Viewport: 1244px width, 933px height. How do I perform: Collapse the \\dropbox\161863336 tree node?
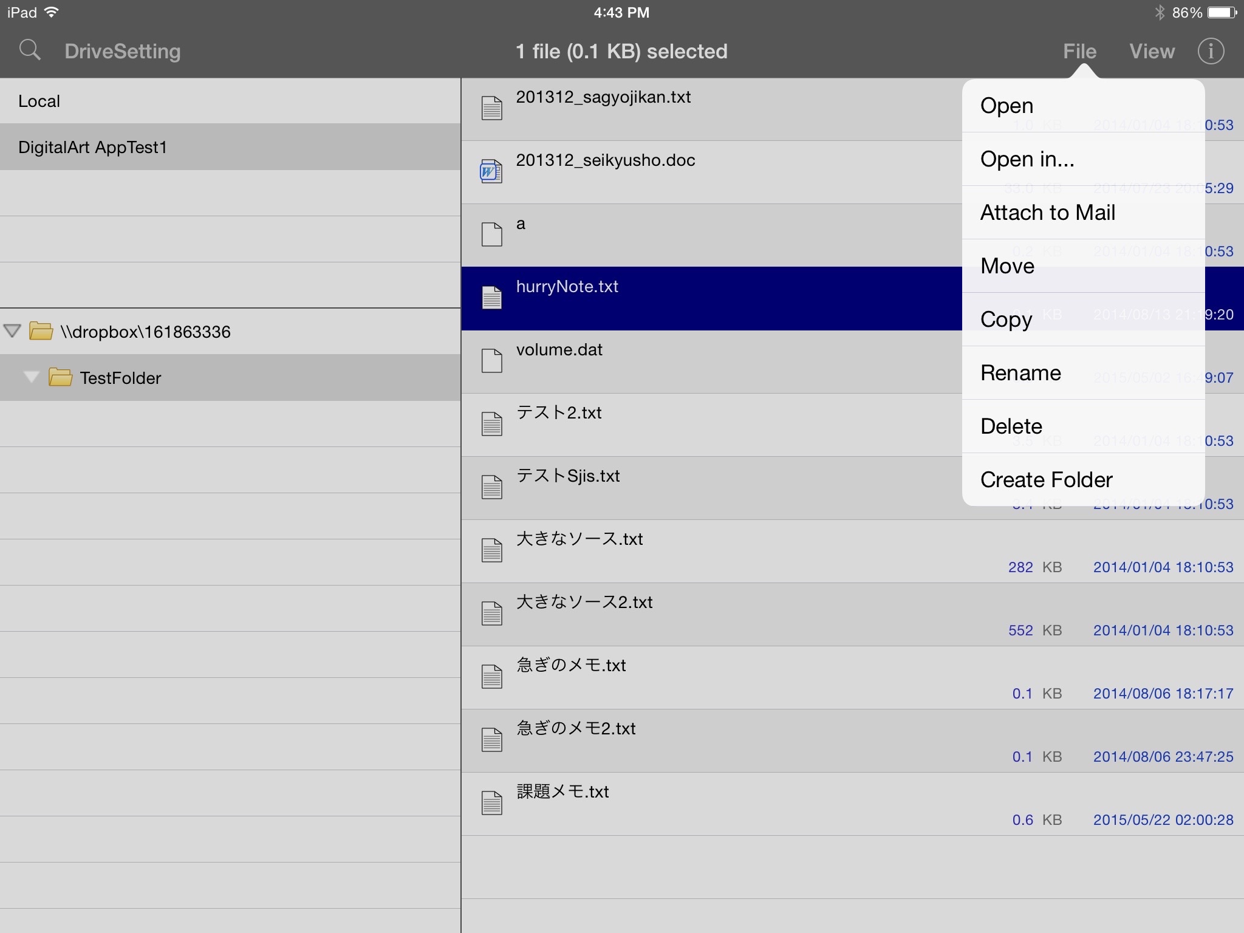coord(12,331)
